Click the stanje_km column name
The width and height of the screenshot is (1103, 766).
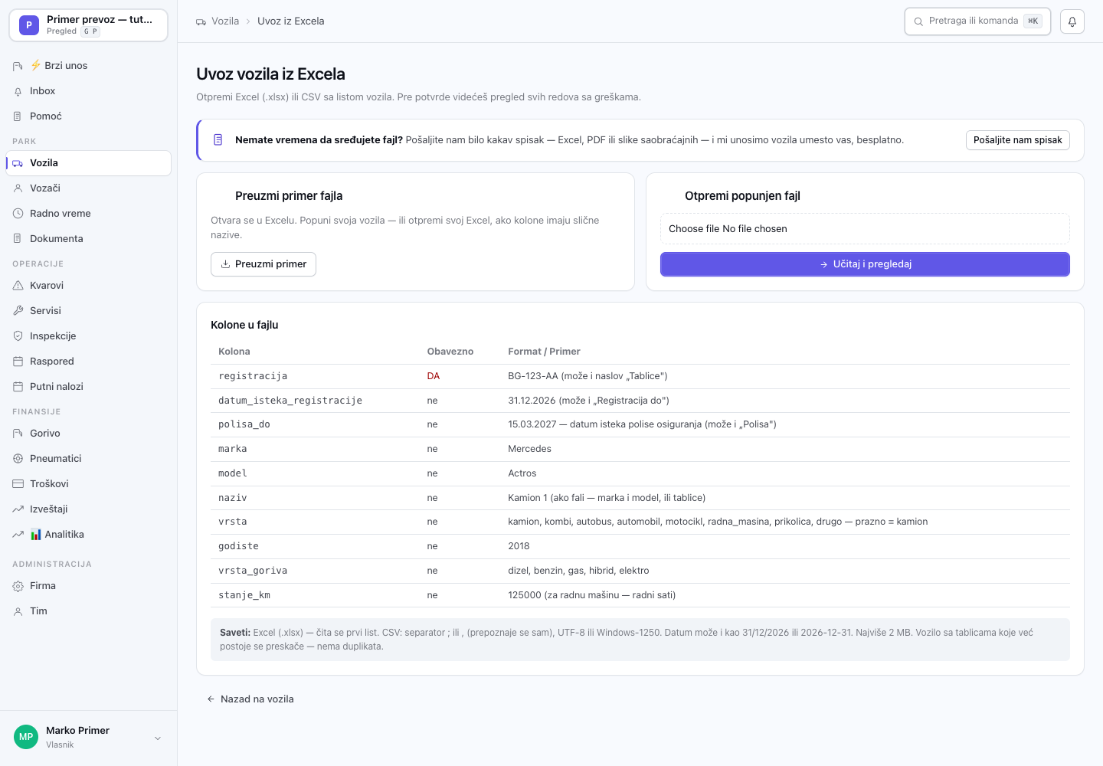(x=244, y=595)
